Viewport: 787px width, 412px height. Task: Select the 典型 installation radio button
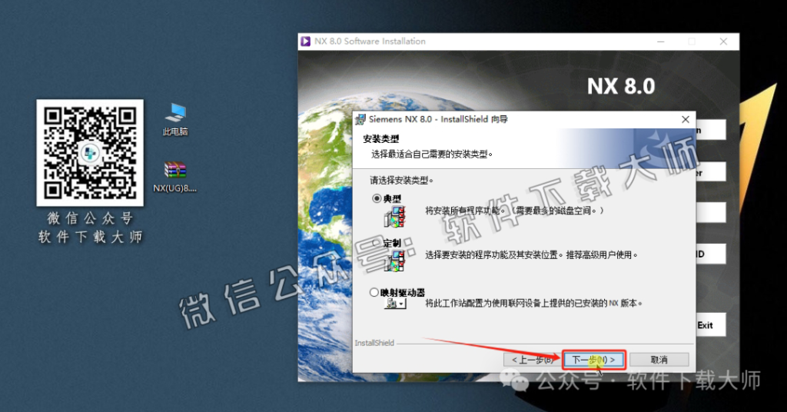[377, 199]
